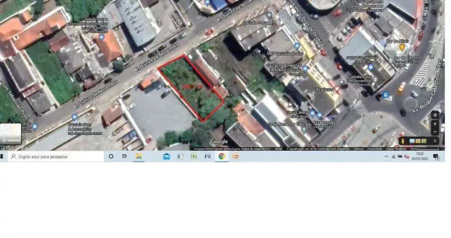Click the bus stop transit icon
The image size is (451, 238).
[x=386, y=96]
